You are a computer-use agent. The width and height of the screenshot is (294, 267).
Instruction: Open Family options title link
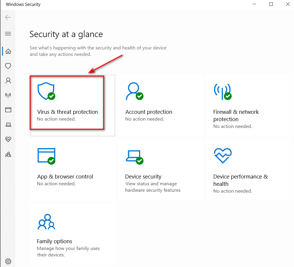(x=54, y=241)
